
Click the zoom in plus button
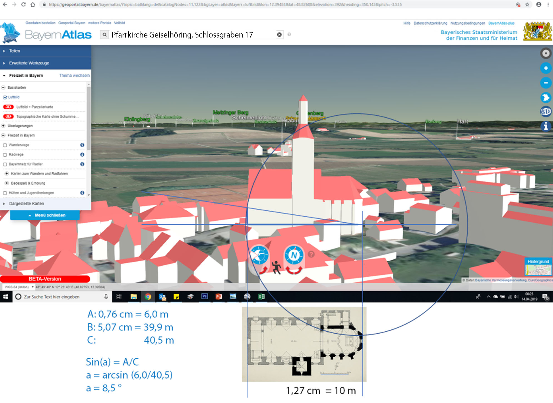(545, 68)
